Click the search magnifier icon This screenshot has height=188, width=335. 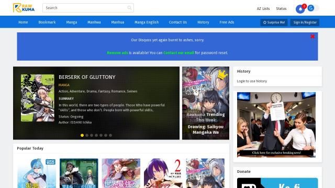(x=129, y=8)
